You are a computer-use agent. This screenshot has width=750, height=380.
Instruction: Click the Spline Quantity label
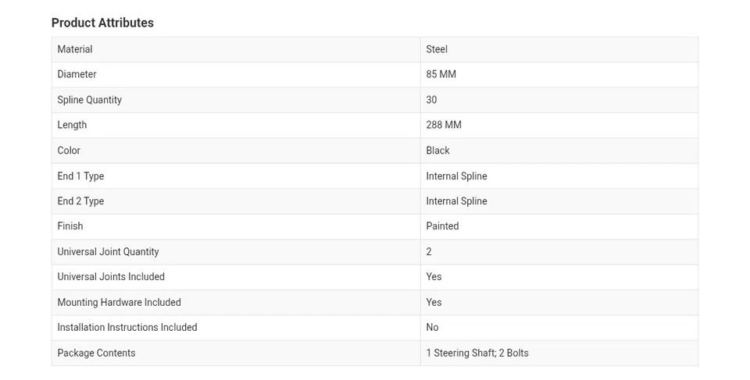click(89, 100)
